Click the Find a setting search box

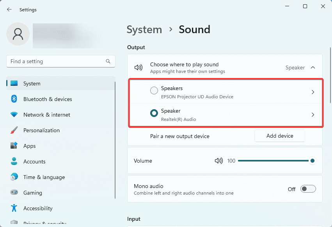point(61,61)
